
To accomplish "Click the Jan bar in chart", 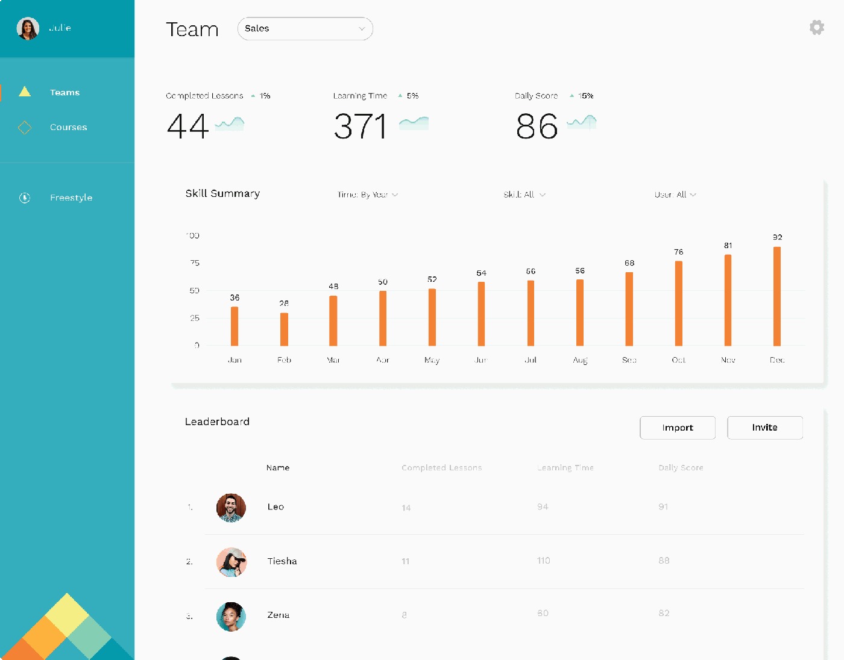I will click(235, 326).
